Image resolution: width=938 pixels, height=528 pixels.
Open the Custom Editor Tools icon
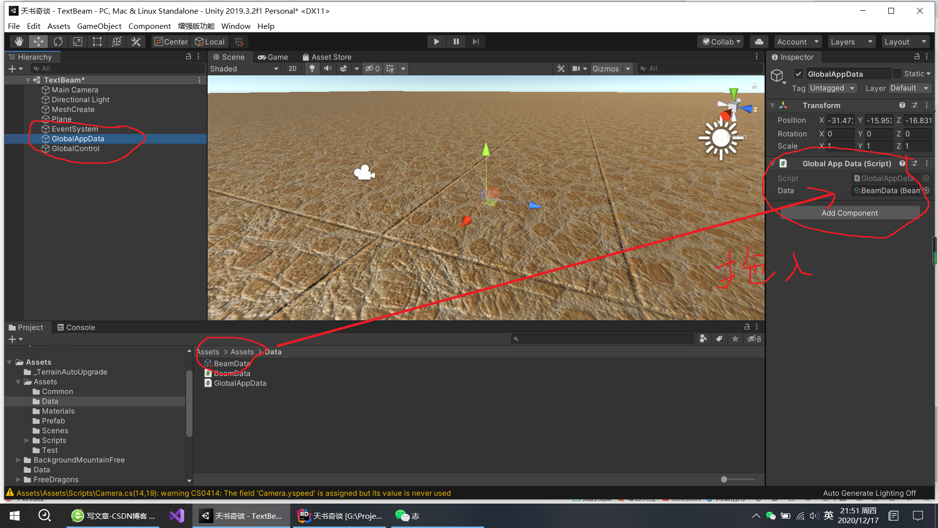coord(136,41)
